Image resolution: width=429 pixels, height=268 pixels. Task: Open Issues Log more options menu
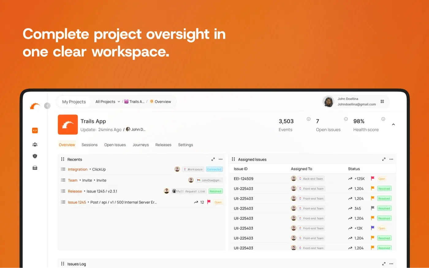pyautogui.click(x=391, y=264)
